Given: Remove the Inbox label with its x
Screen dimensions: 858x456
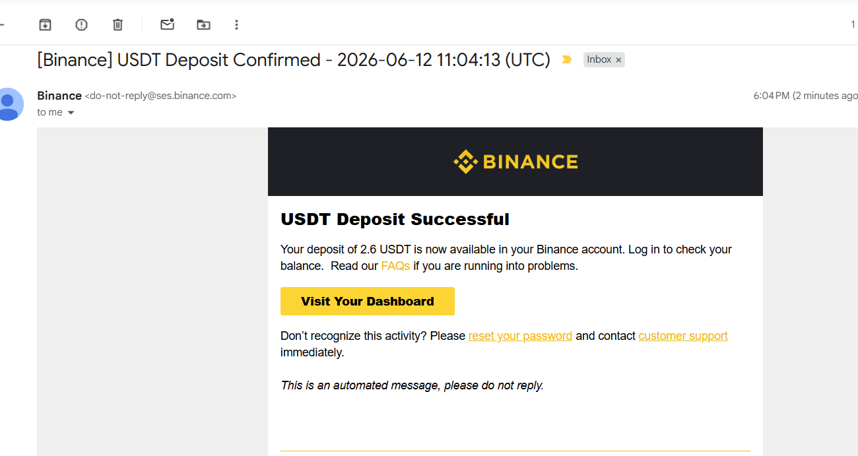Looking at the screenshot, I should pyautogui.click(x=618, y=60).
